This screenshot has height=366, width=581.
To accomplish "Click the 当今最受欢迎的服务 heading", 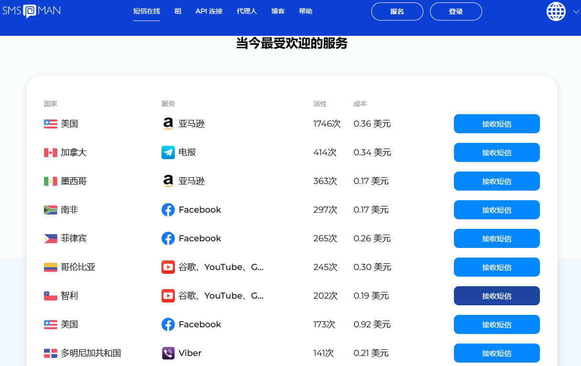I will tap(292, 43).
